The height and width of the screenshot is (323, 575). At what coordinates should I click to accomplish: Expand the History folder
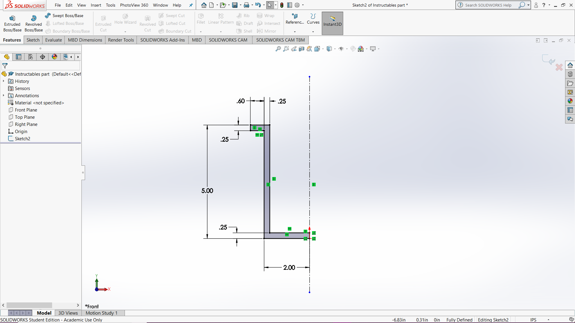click(x=3, y=81)
